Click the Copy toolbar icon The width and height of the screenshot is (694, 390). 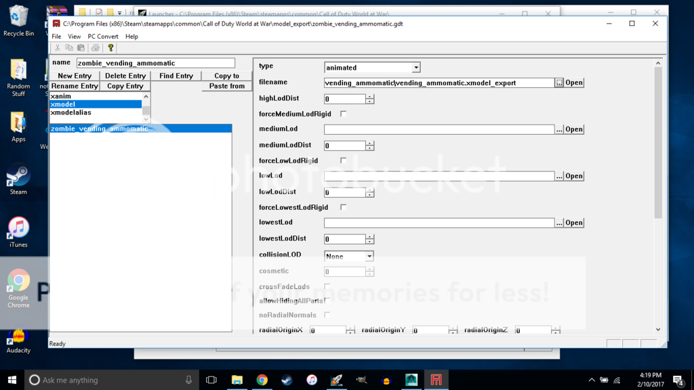(69, 48)
